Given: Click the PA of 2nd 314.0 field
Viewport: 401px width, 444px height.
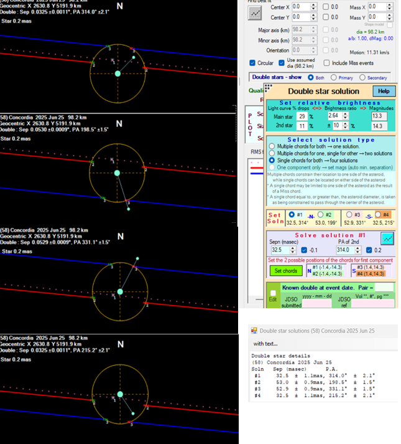Looking at the screenshot, I should [345, 250].
